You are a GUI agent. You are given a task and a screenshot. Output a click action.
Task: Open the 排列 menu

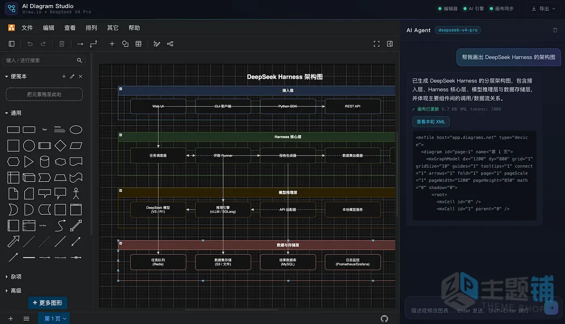click(x=91, y=28)
